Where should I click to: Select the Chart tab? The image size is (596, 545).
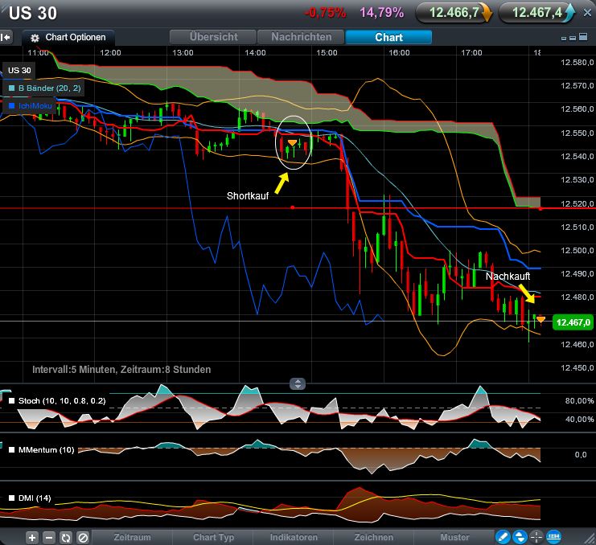[x=388, y=37]
